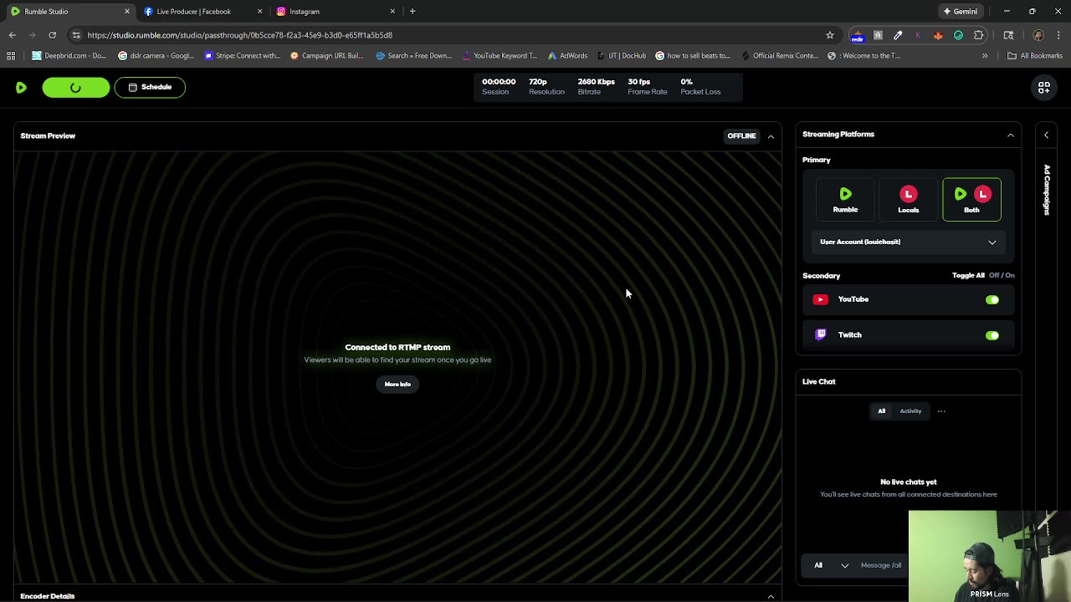Click the Gemini button in title bar
The width and height of the screenshot is (1071, 602).
(x=961, y=12)
